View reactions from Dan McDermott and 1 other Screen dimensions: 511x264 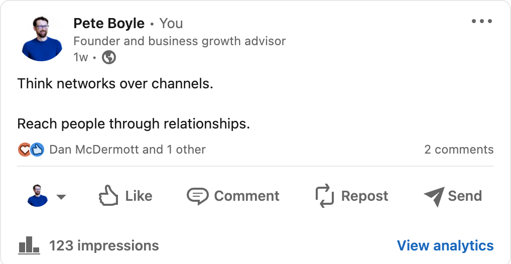(x=127, y=150)
